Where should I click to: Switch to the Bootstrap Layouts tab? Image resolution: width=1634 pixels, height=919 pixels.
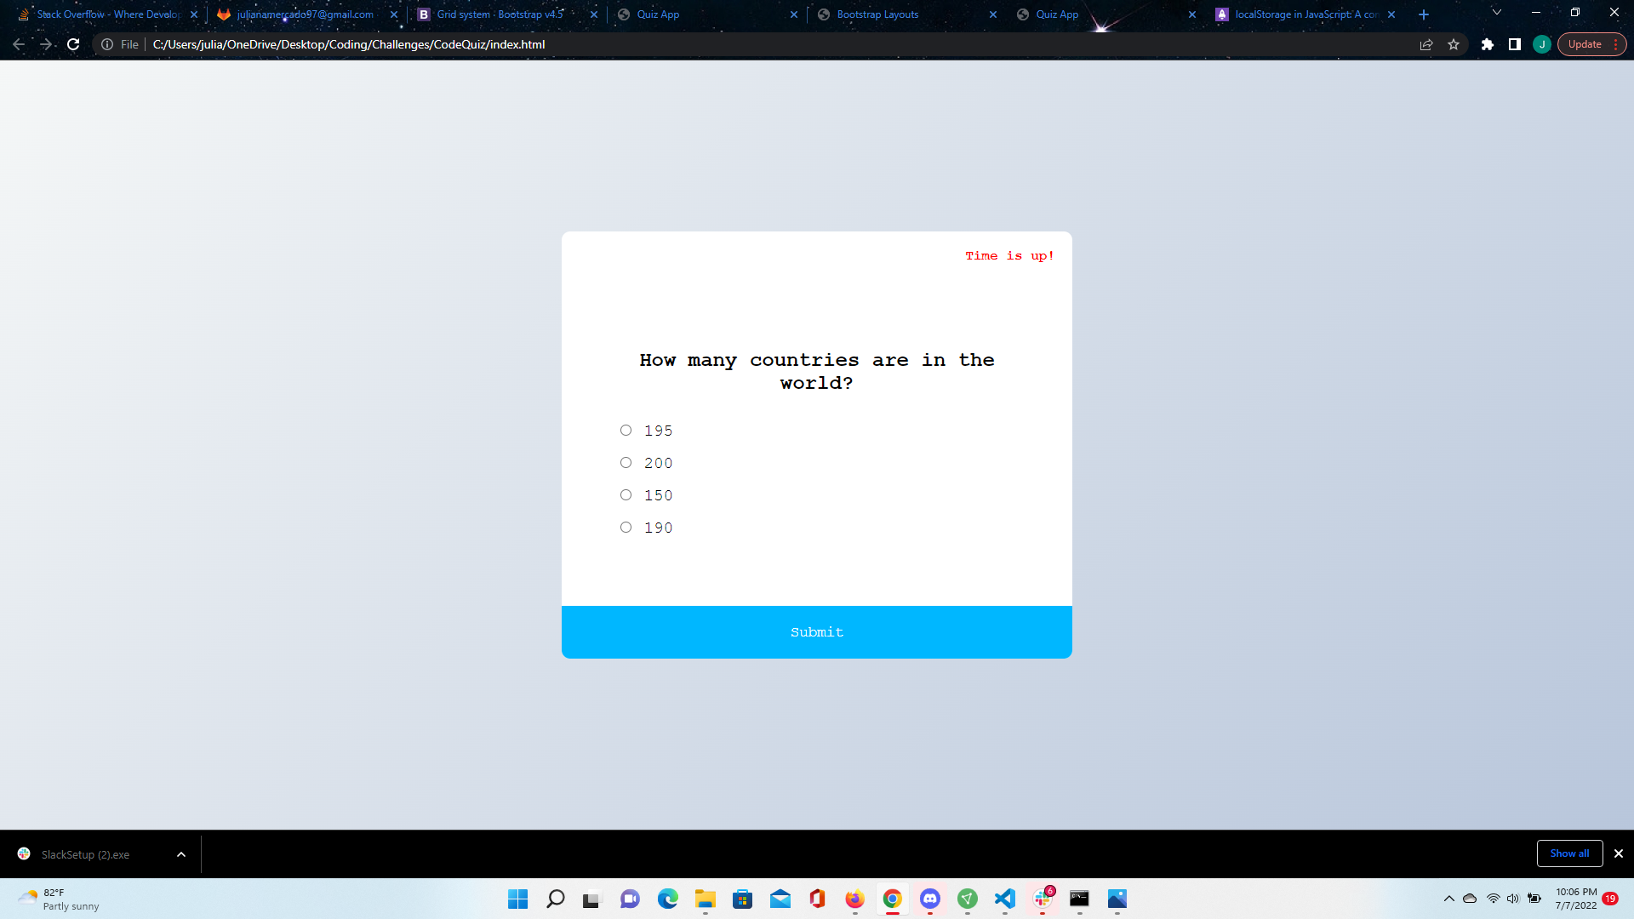[x=876, y=14]
